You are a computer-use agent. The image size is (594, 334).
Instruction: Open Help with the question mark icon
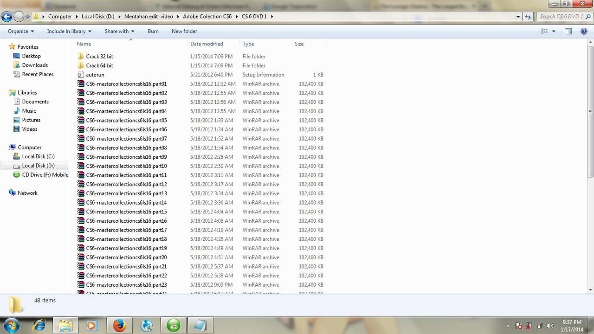tap(584, 31)
